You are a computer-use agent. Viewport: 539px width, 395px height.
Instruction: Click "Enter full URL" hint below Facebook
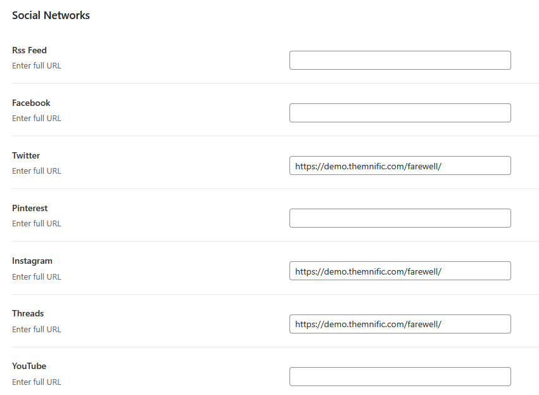37,118
